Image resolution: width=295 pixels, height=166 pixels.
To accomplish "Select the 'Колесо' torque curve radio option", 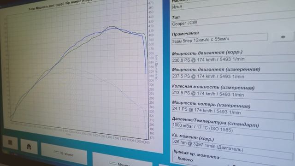I will pyautogui.click(x=185, y=159).
